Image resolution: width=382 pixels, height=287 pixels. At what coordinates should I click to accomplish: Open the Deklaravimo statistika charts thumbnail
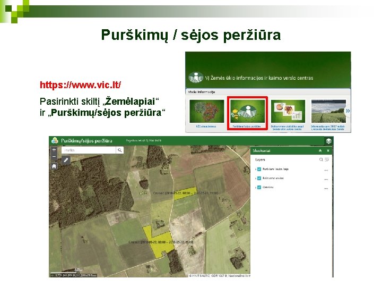[288, 111]
